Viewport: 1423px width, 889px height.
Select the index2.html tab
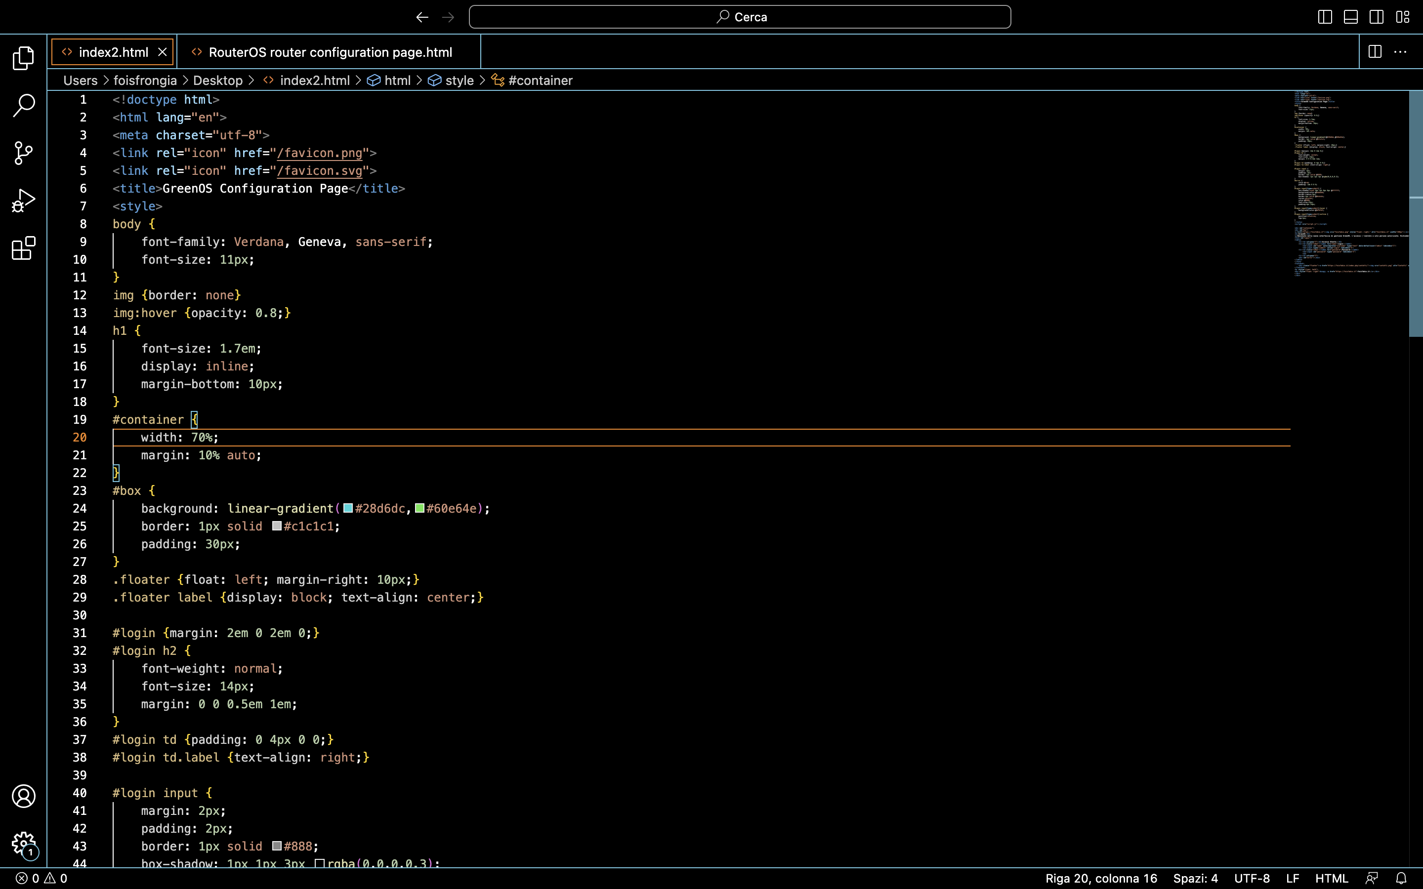[112, 52]
